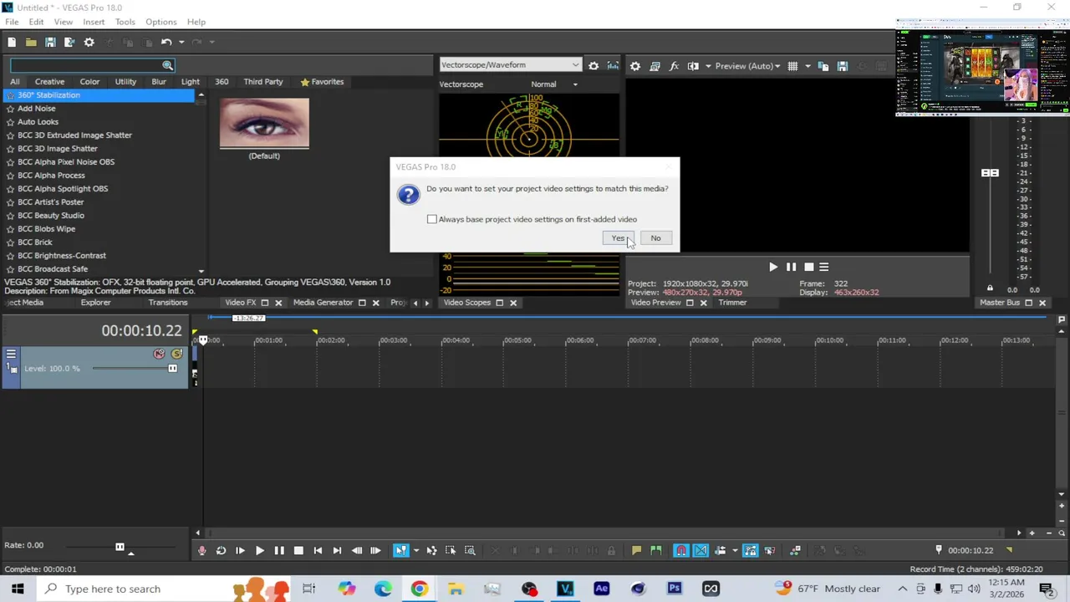Viewport: 1070px width, 602px height.
Task: Adjust the playback Rate slider
Action: click(120, 548)
